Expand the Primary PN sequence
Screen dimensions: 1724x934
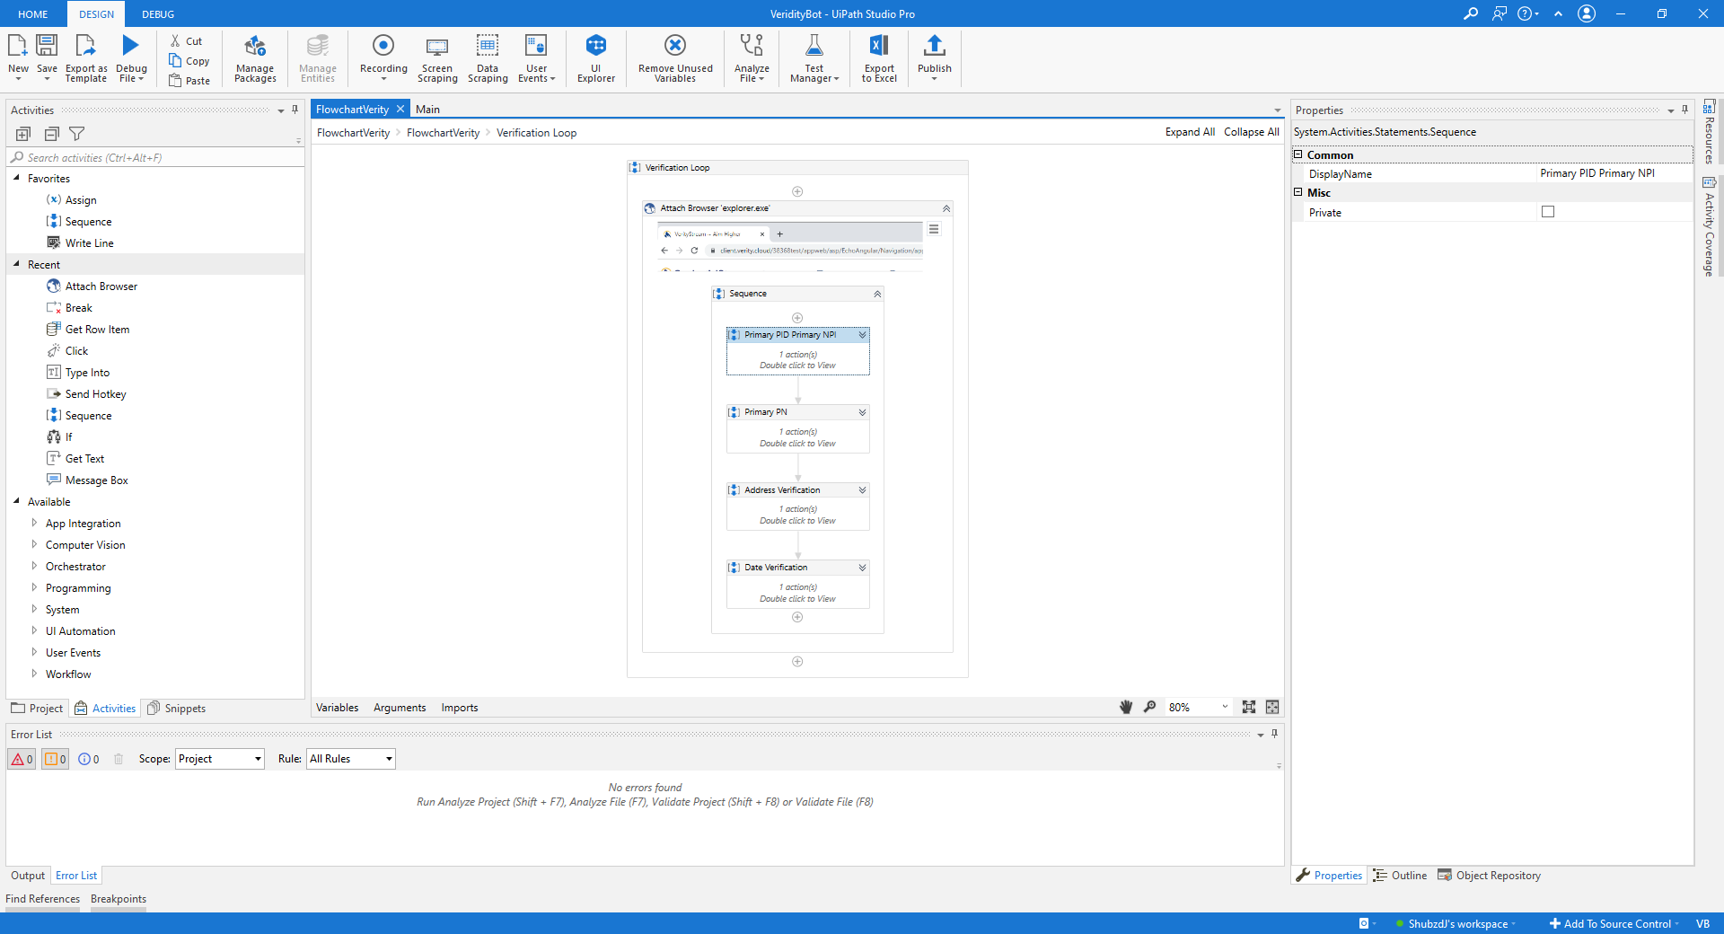tap(862, 412)
